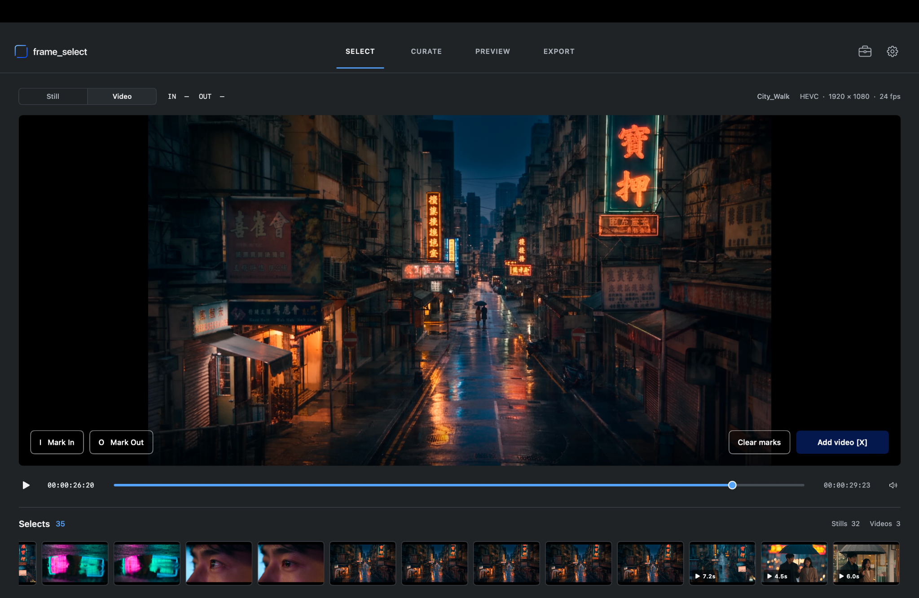
Task: Open the PREVIEW tab
Action: (492, 51)
